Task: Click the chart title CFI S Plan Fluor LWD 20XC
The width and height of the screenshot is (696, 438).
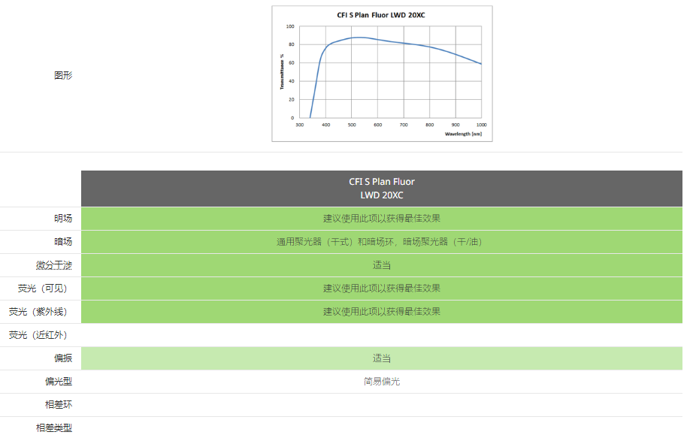Action: pos(381,15)
